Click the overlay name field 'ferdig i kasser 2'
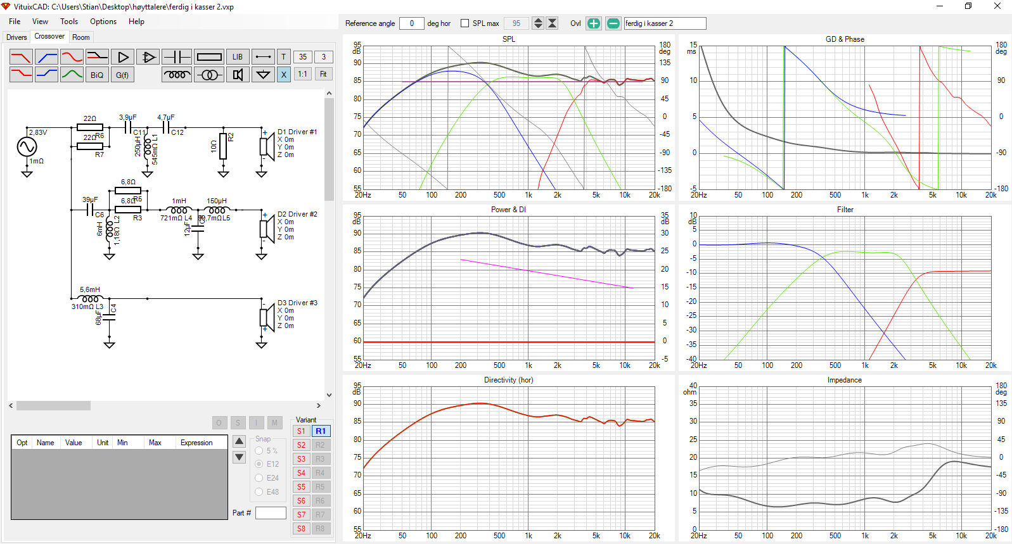 click(x=665, y=23)
